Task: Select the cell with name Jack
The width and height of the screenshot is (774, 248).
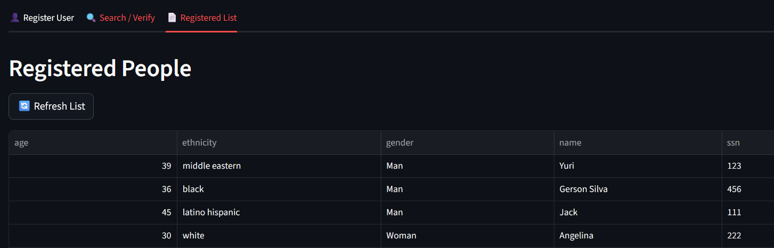Action: point(568,212)
